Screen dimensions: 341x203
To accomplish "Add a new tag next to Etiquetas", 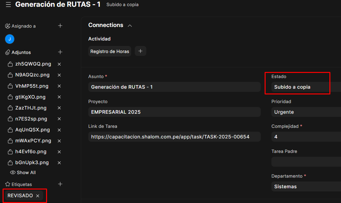I will tap(60, 184).
